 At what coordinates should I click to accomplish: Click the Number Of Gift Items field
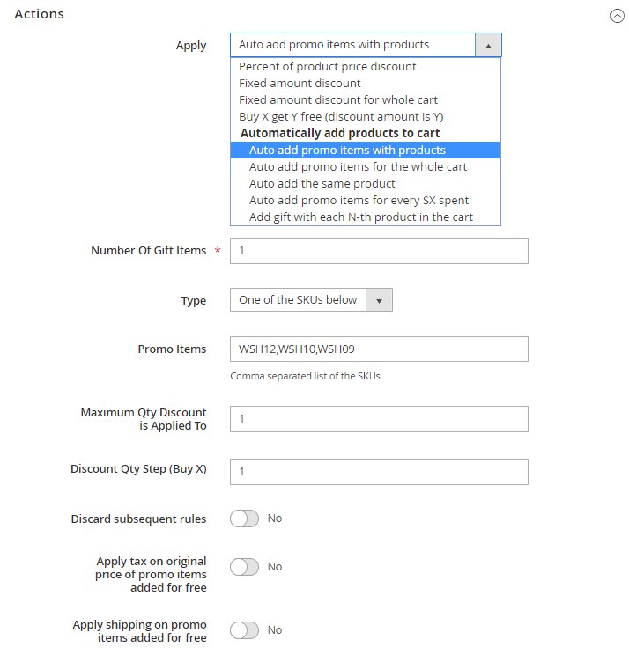tap(379, 251)
